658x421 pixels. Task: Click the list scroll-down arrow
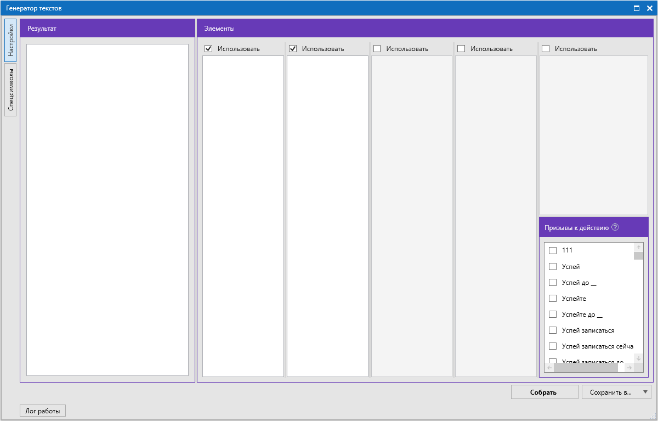[638, 358]
